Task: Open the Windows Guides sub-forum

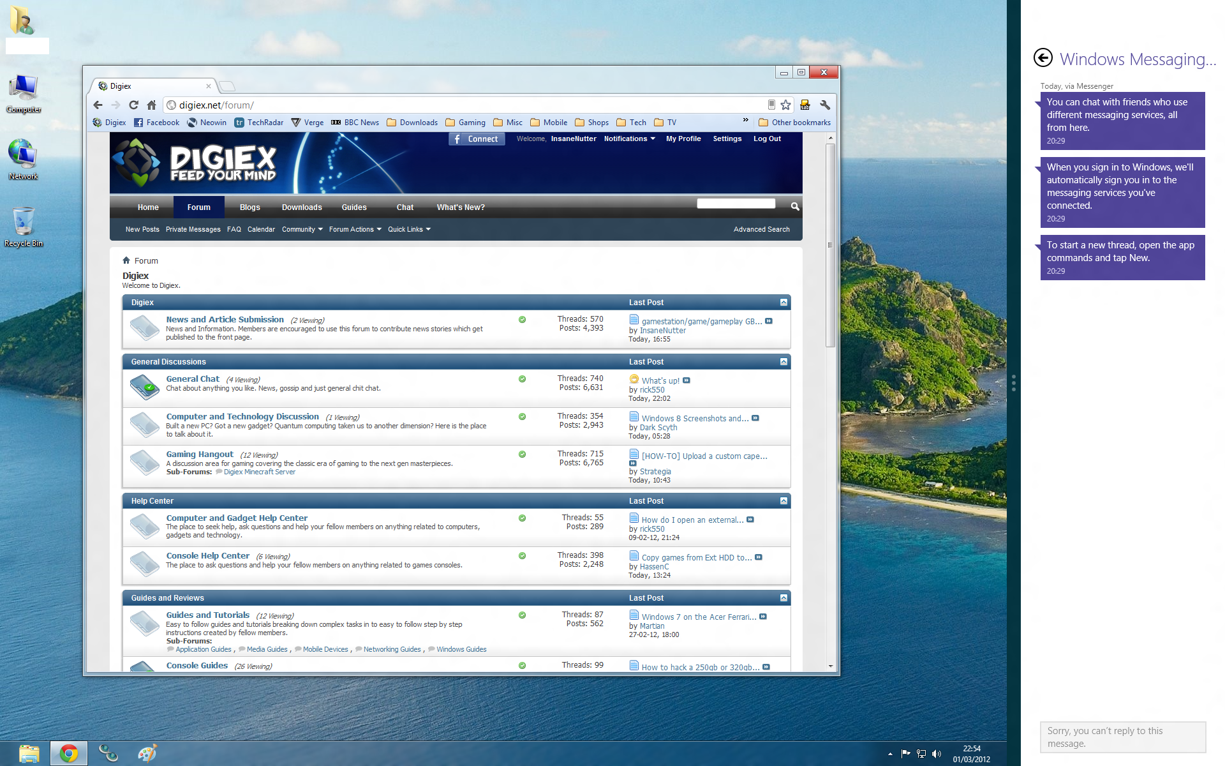Action: pos(461,650)
